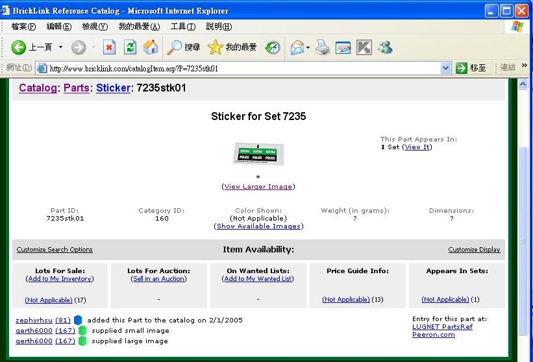Click into the address URL field
This screenshot has height=362, width=533.
[243, 68]
